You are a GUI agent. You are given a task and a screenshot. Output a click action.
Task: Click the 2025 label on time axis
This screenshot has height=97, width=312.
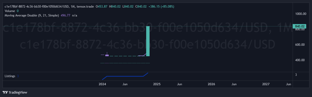[x=157, y=84]
